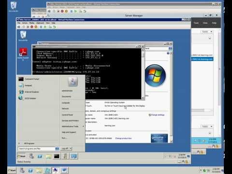
Task: Open the Media menu of front VM Connection
Action: [x=31, y=23]
